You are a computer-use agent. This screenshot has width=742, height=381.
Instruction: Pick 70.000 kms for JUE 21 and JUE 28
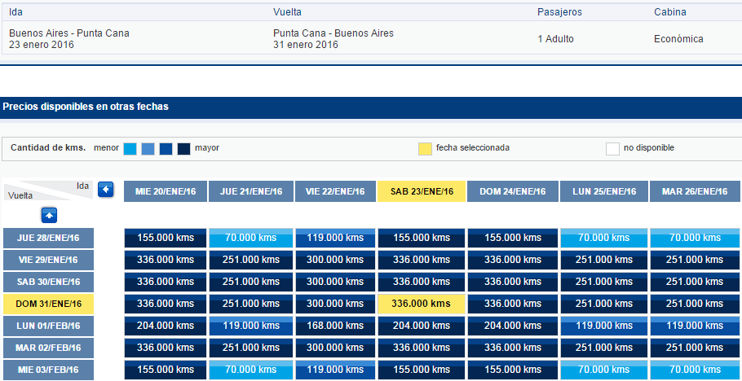click(251, 238)
